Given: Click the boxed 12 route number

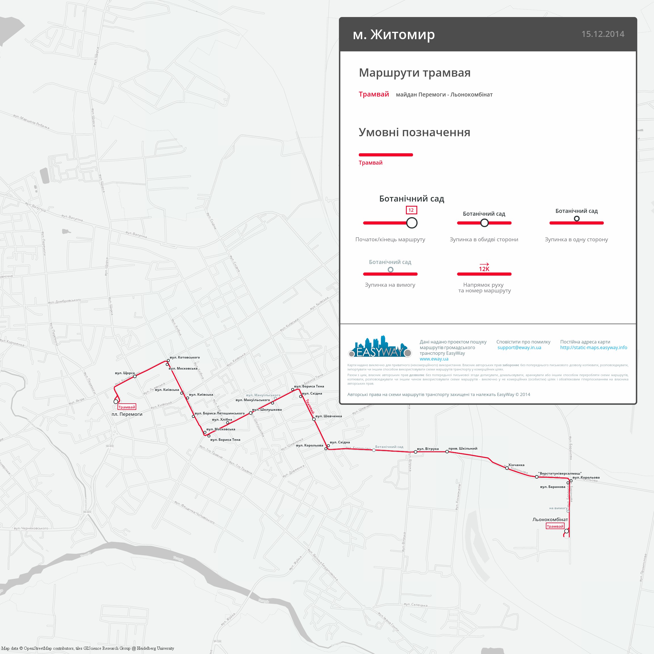Looking at the screenshot, I should tap(411, 210).
